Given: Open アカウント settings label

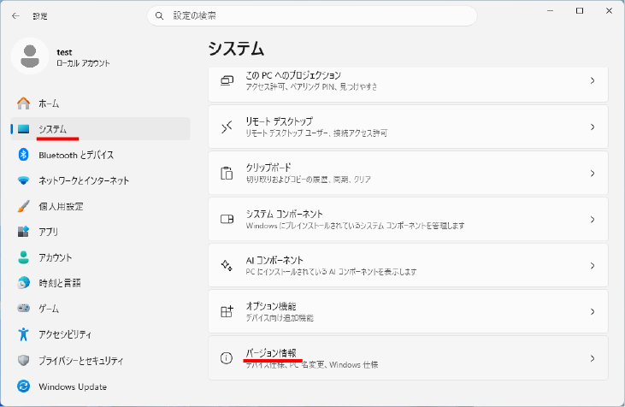Looking at the screenshot, I should point(55,257).
